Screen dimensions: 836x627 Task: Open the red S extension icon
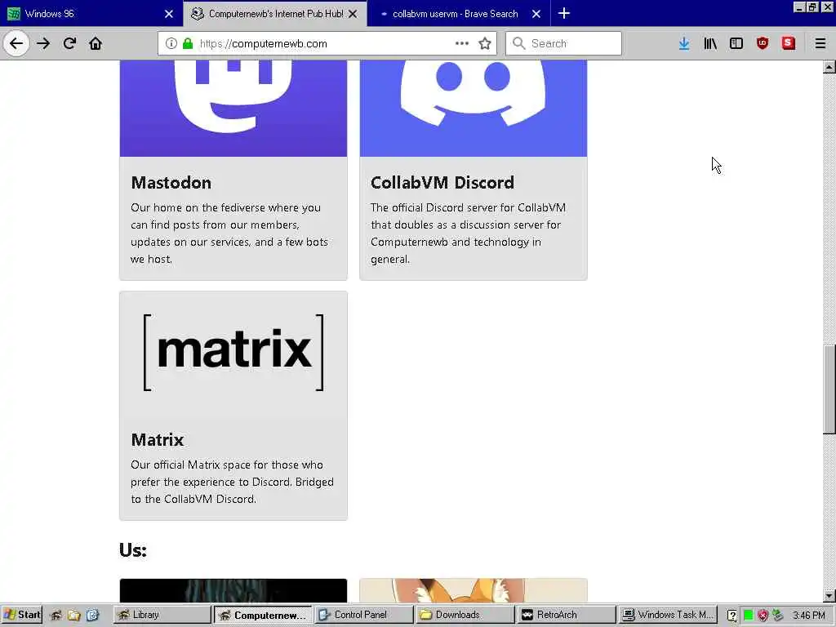point(789,43)
